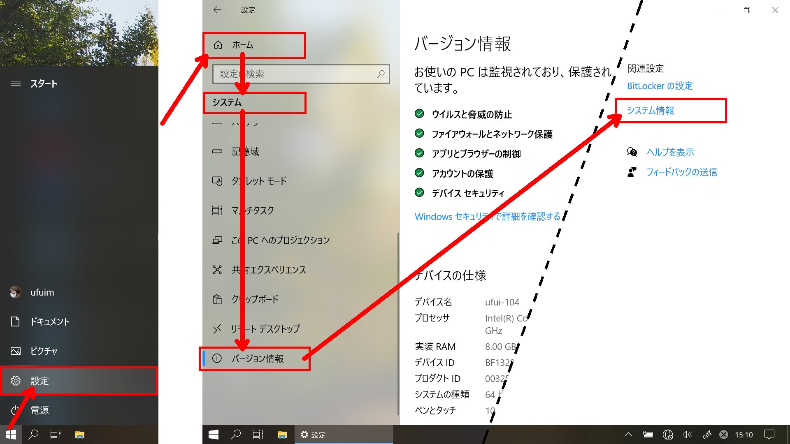Open File Explorer in left taskbar
The image size is (790, 444).
80,435
